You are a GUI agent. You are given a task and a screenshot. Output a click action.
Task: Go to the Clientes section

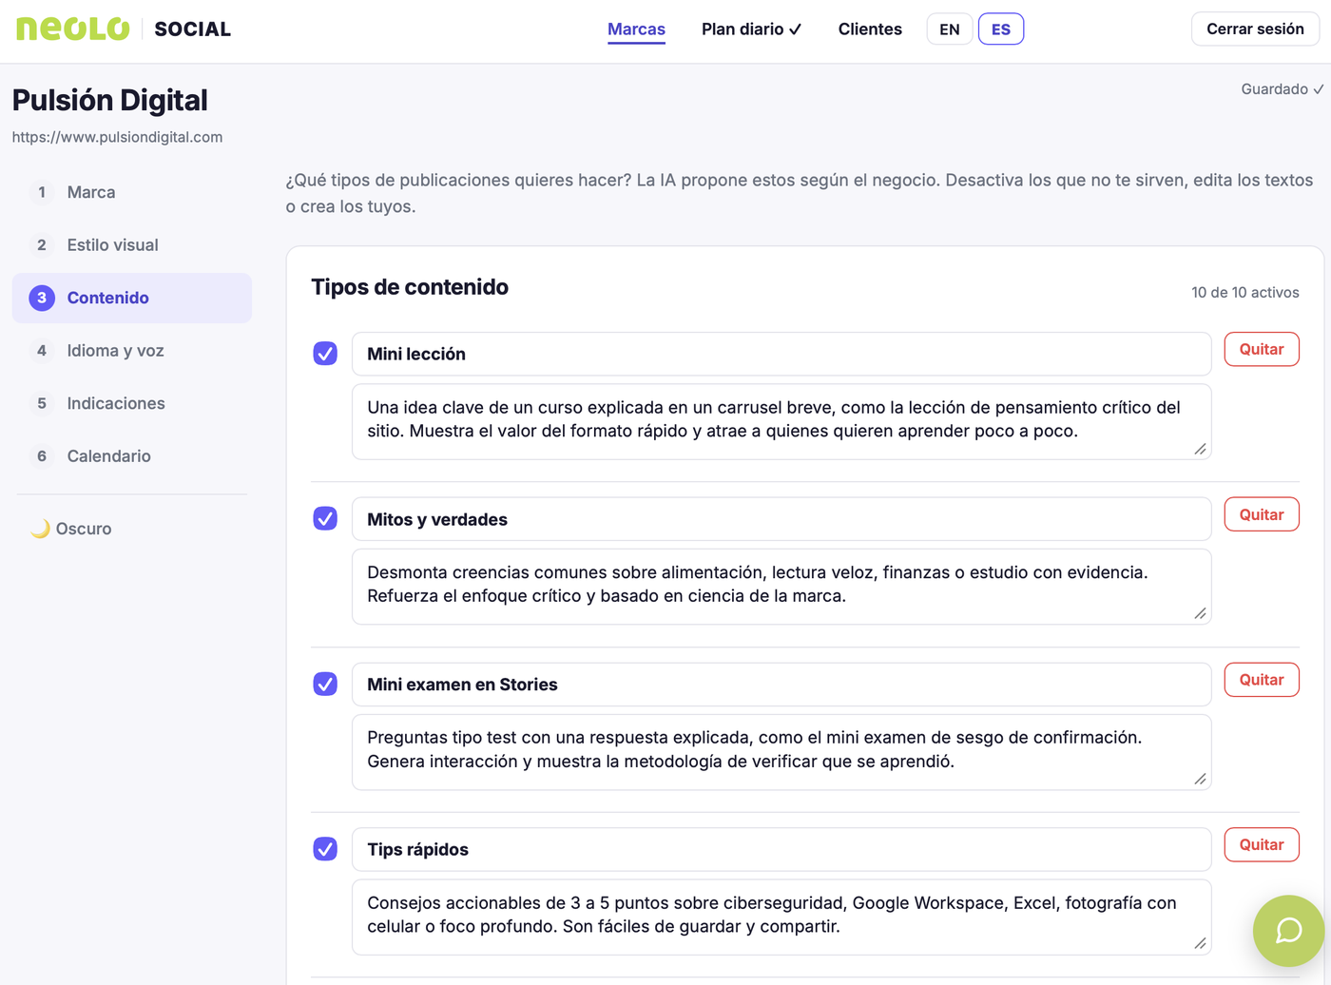click(870, 29)
